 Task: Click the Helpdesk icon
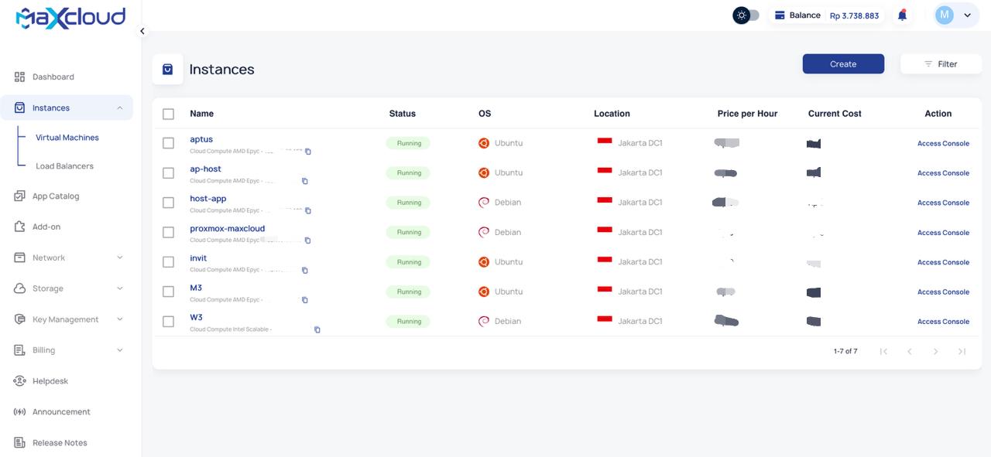[x=20, y=380]
